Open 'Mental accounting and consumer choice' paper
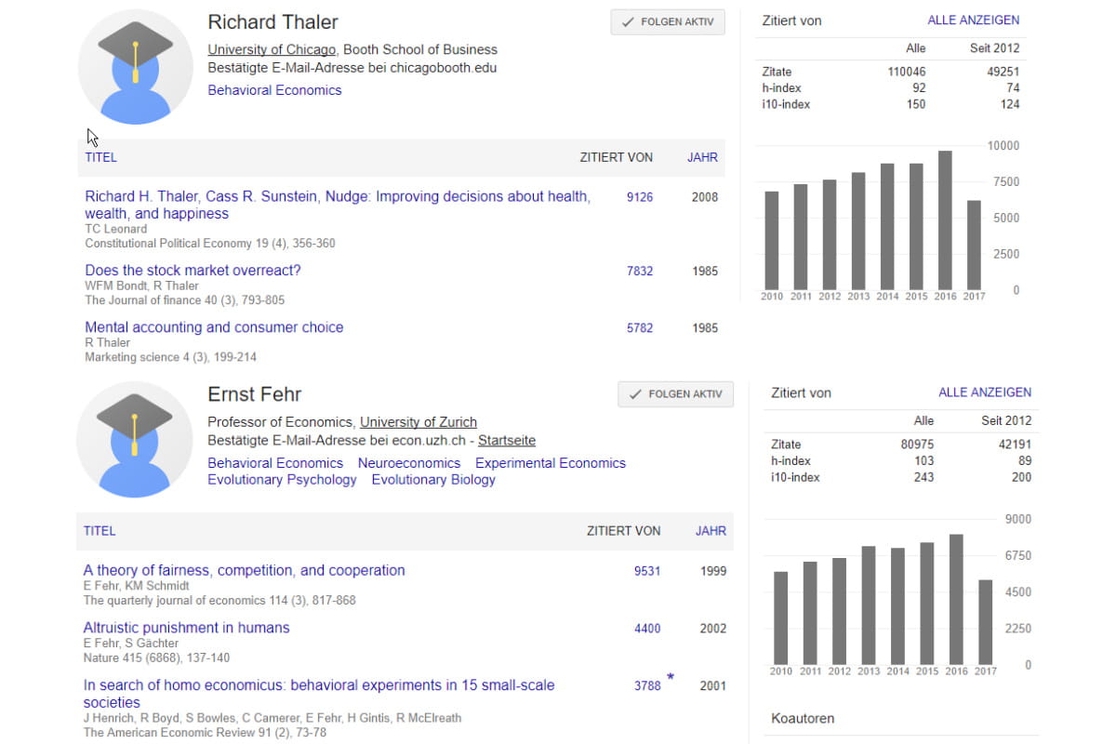 pos(214,327)
